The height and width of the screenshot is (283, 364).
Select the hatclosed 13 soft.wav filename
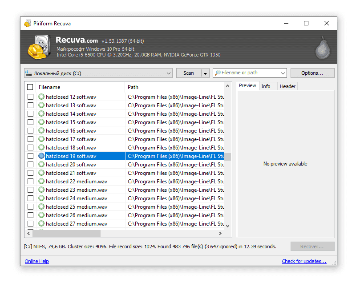71,105
